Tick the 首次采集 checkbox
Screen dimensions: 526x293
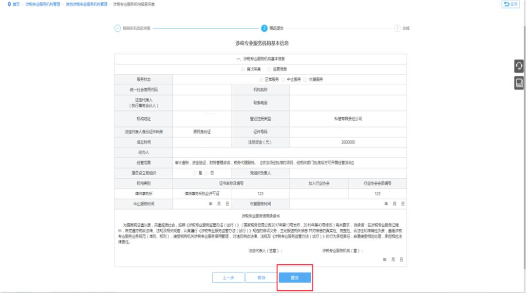coord(243,69)
